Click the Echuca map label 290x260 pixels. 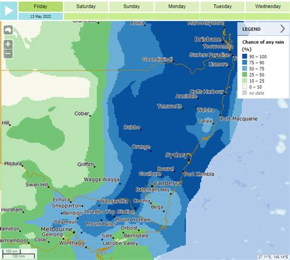coord(61,199)
